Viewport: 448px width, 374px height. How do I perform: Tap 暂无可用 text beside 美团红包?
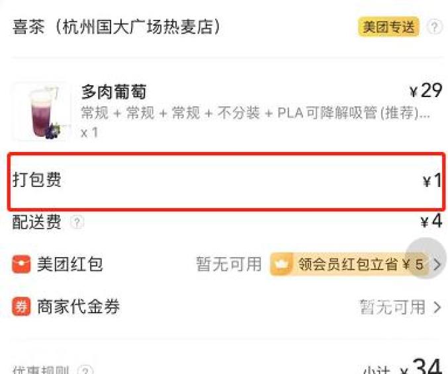pyautogui.click(x=228, y=264)
